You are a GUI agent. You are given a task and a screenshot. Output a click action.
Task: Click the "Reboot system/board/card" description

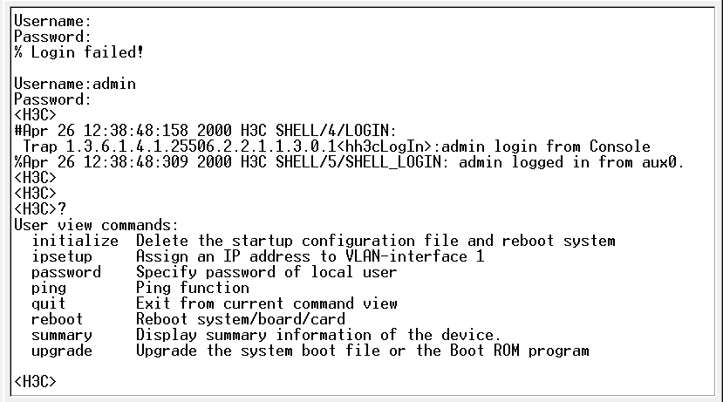(241, 319)
